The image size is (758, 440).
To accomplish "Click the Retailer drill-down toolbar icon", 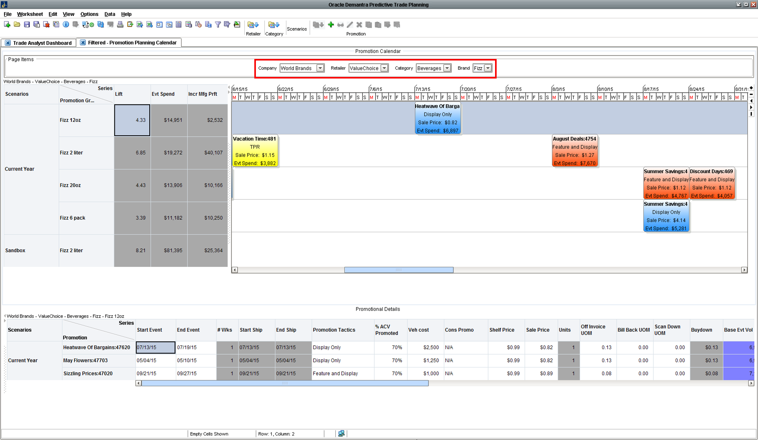I will point(253,25).
